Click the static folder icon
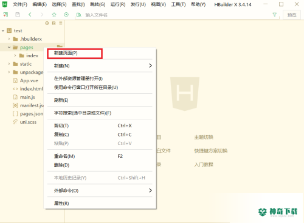 (15, 64)
